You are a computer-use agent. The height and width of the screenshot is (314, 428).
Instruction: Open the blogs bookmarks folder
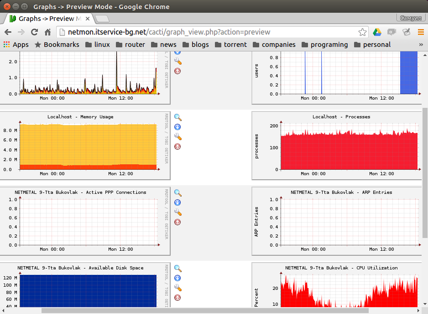195,45
